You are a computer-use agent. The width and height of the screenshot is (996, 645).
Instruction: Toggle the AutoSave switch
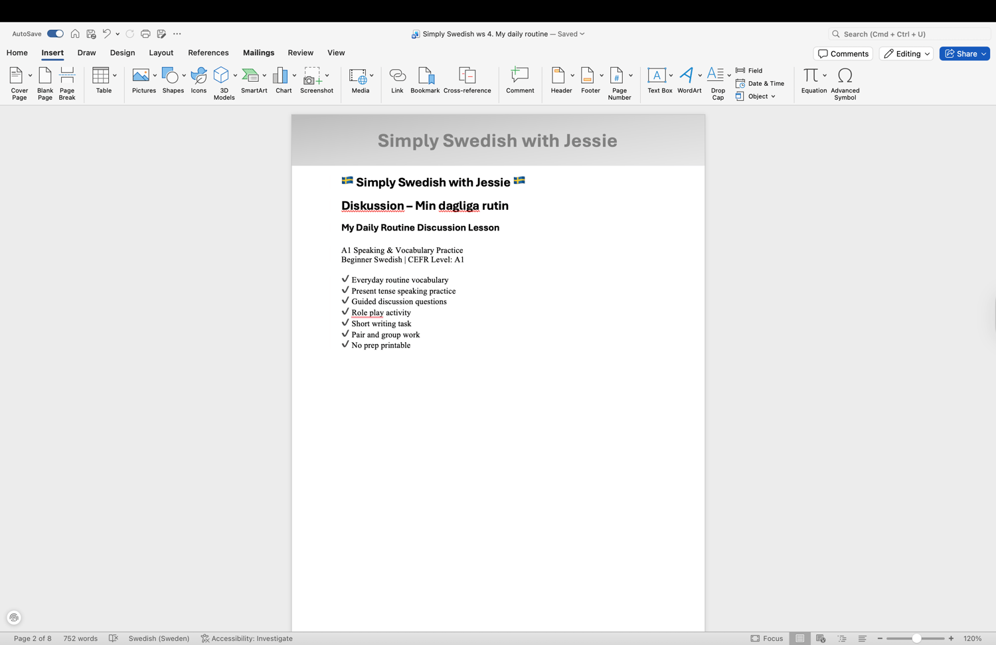click(x=55, y=34)
